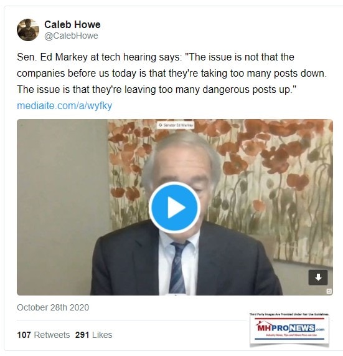The width and height of the screenshot is (343, 356).
Task: Click the MHProNews.com logo
Action: (290, 328)
